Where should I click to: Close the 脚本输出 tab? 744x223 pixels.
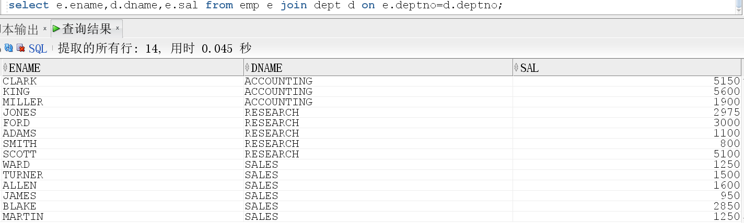pos(45,29)
